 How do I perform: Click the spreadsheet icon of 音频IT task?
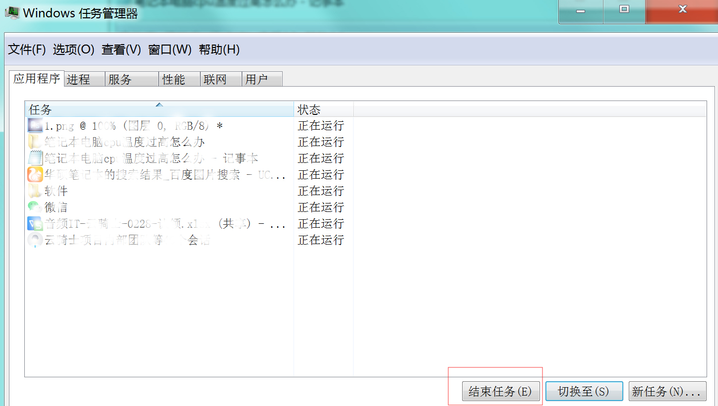[35, 223]
